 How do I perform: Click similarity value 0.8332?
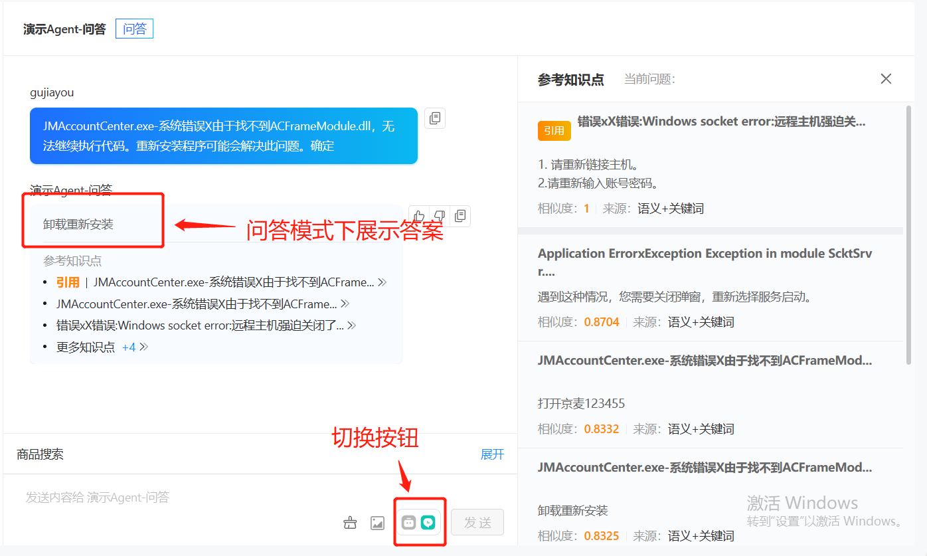coord(602,429)
